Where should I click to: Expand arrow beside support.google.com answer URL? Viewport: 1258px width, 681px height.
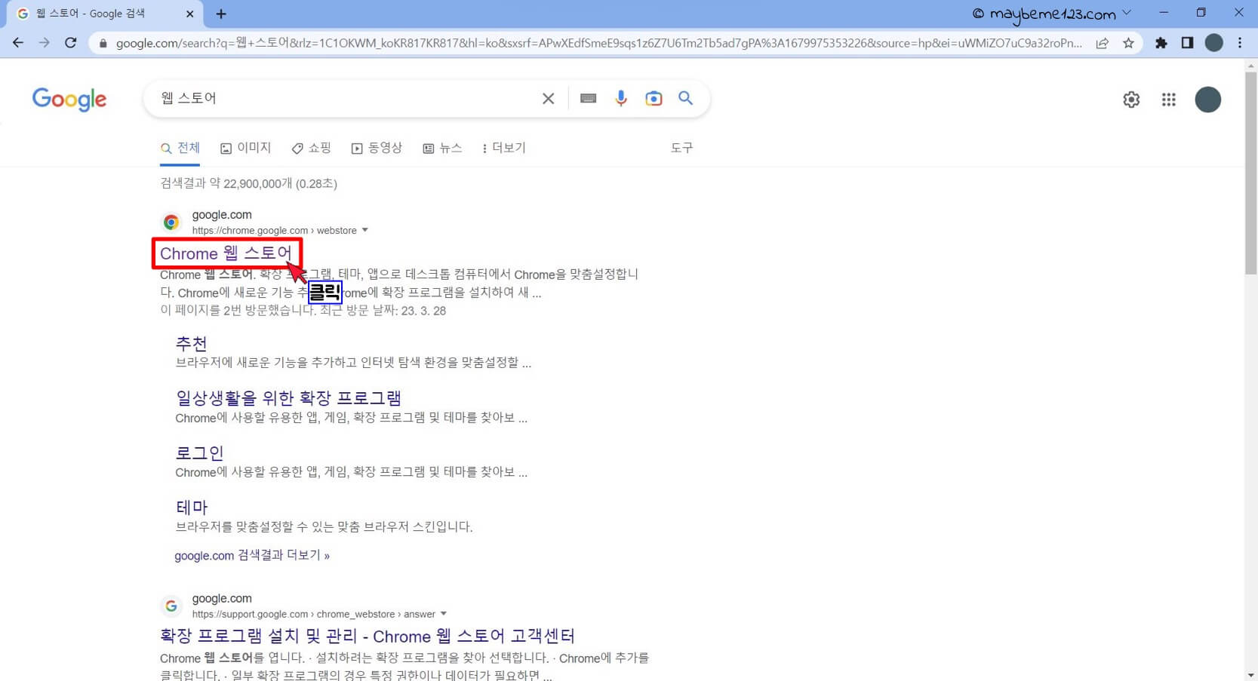[x=444, y=614]
